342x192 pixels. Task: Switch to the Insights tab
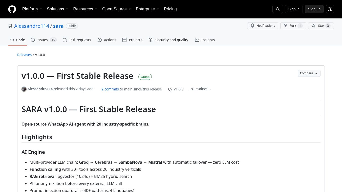click(205, 40)
